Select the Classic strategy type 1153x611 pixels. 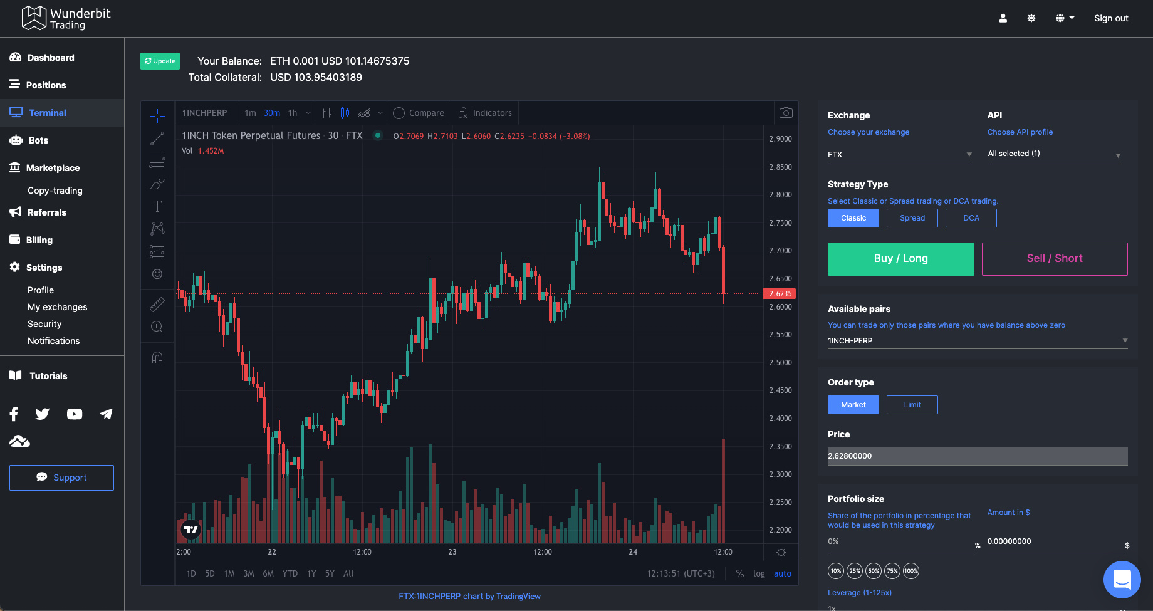853,218
